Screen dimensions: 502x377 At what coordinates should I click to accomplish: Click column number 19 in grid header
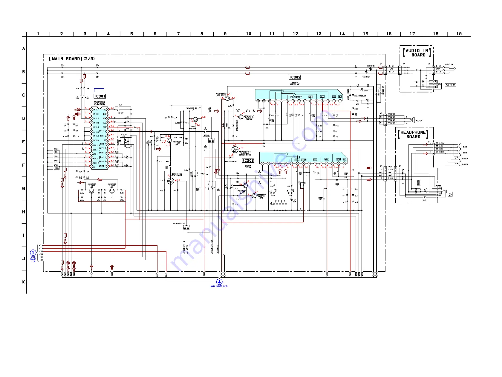[x=459, y=34]
